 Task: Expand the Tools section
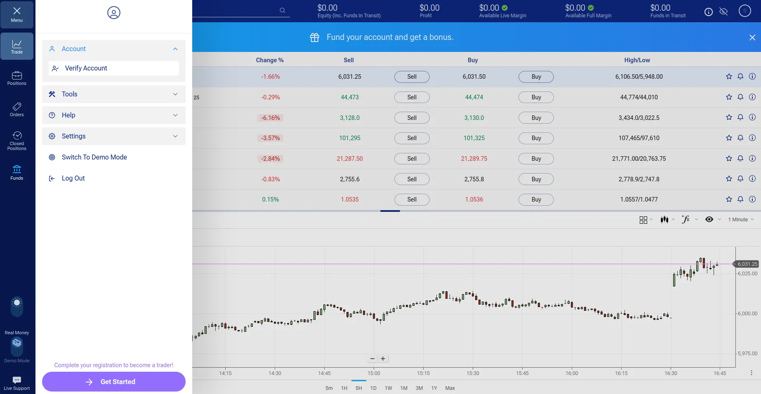[114, 94]
